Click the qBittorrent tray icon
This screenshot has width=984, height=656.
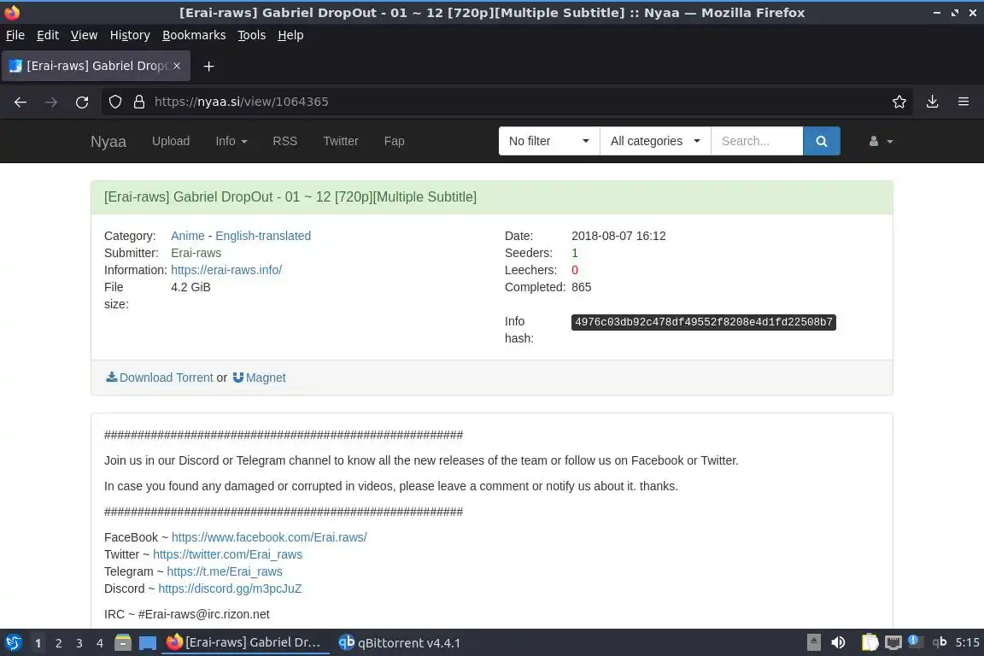[x=939, y=642]
